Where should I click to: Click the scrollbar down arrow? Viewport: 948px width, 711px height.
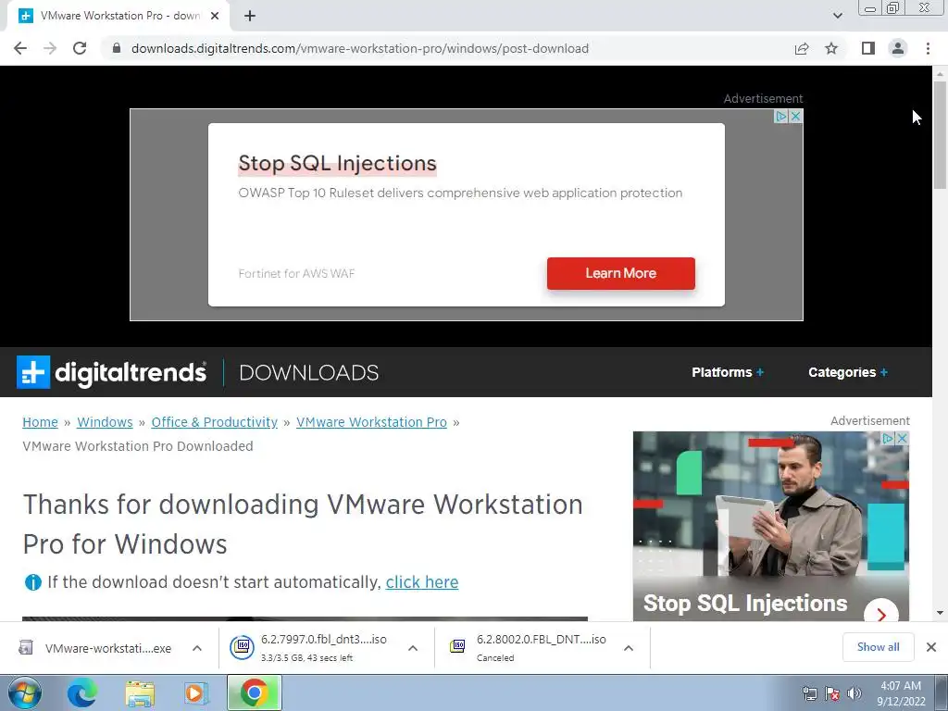(x=941, y=613)
